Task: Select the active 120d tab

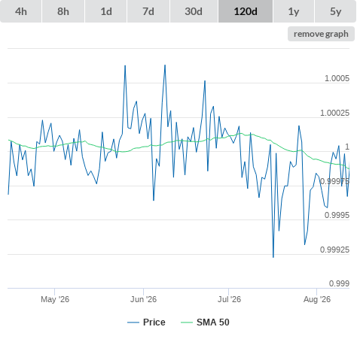Action: coord(246,11)
